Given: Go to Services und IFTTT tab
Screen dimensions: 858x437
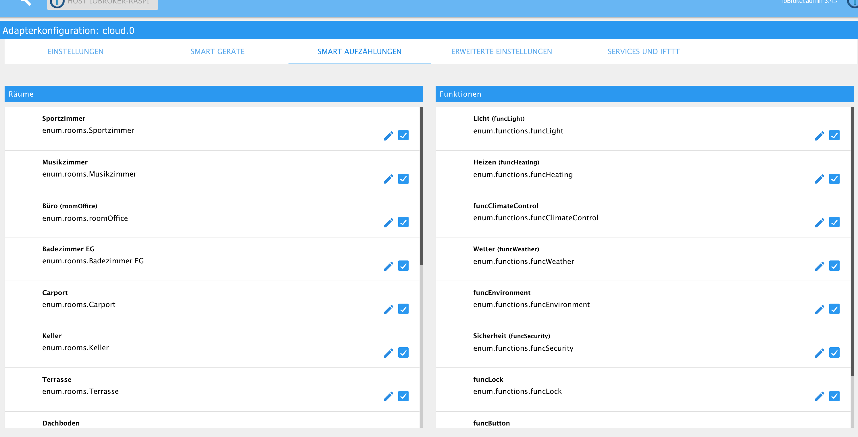Looking at the screenshot, I should (644, 51).
